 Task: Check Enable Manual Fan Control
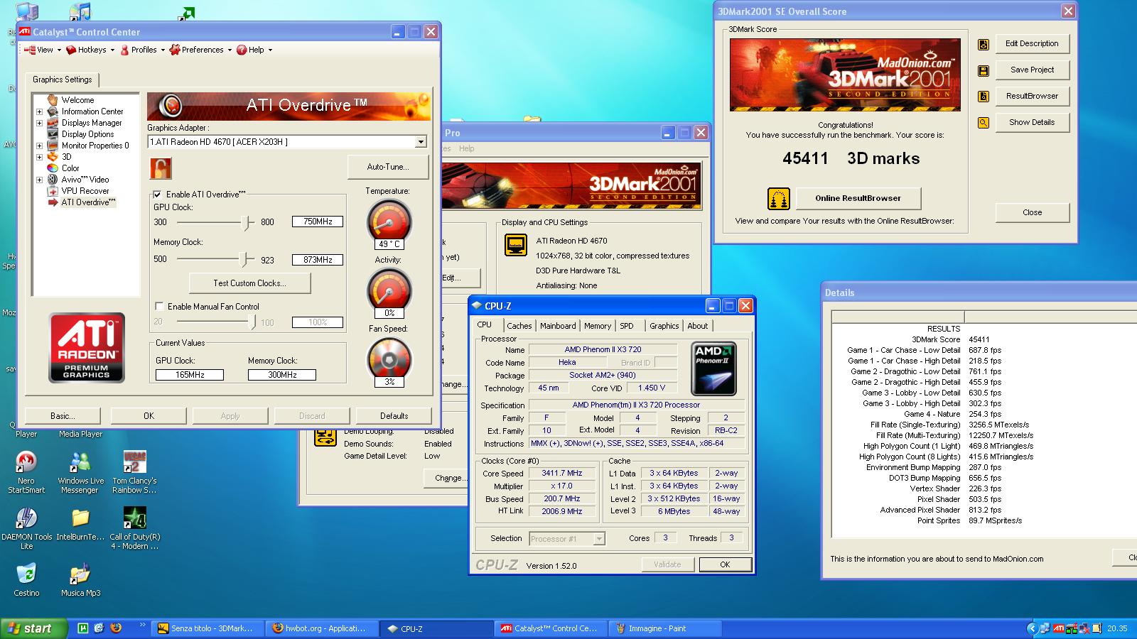(x=159, y=307)
